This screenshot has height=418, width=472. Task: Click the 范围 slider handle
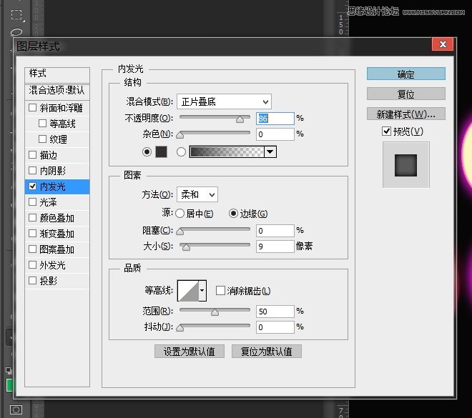point(215,312)
